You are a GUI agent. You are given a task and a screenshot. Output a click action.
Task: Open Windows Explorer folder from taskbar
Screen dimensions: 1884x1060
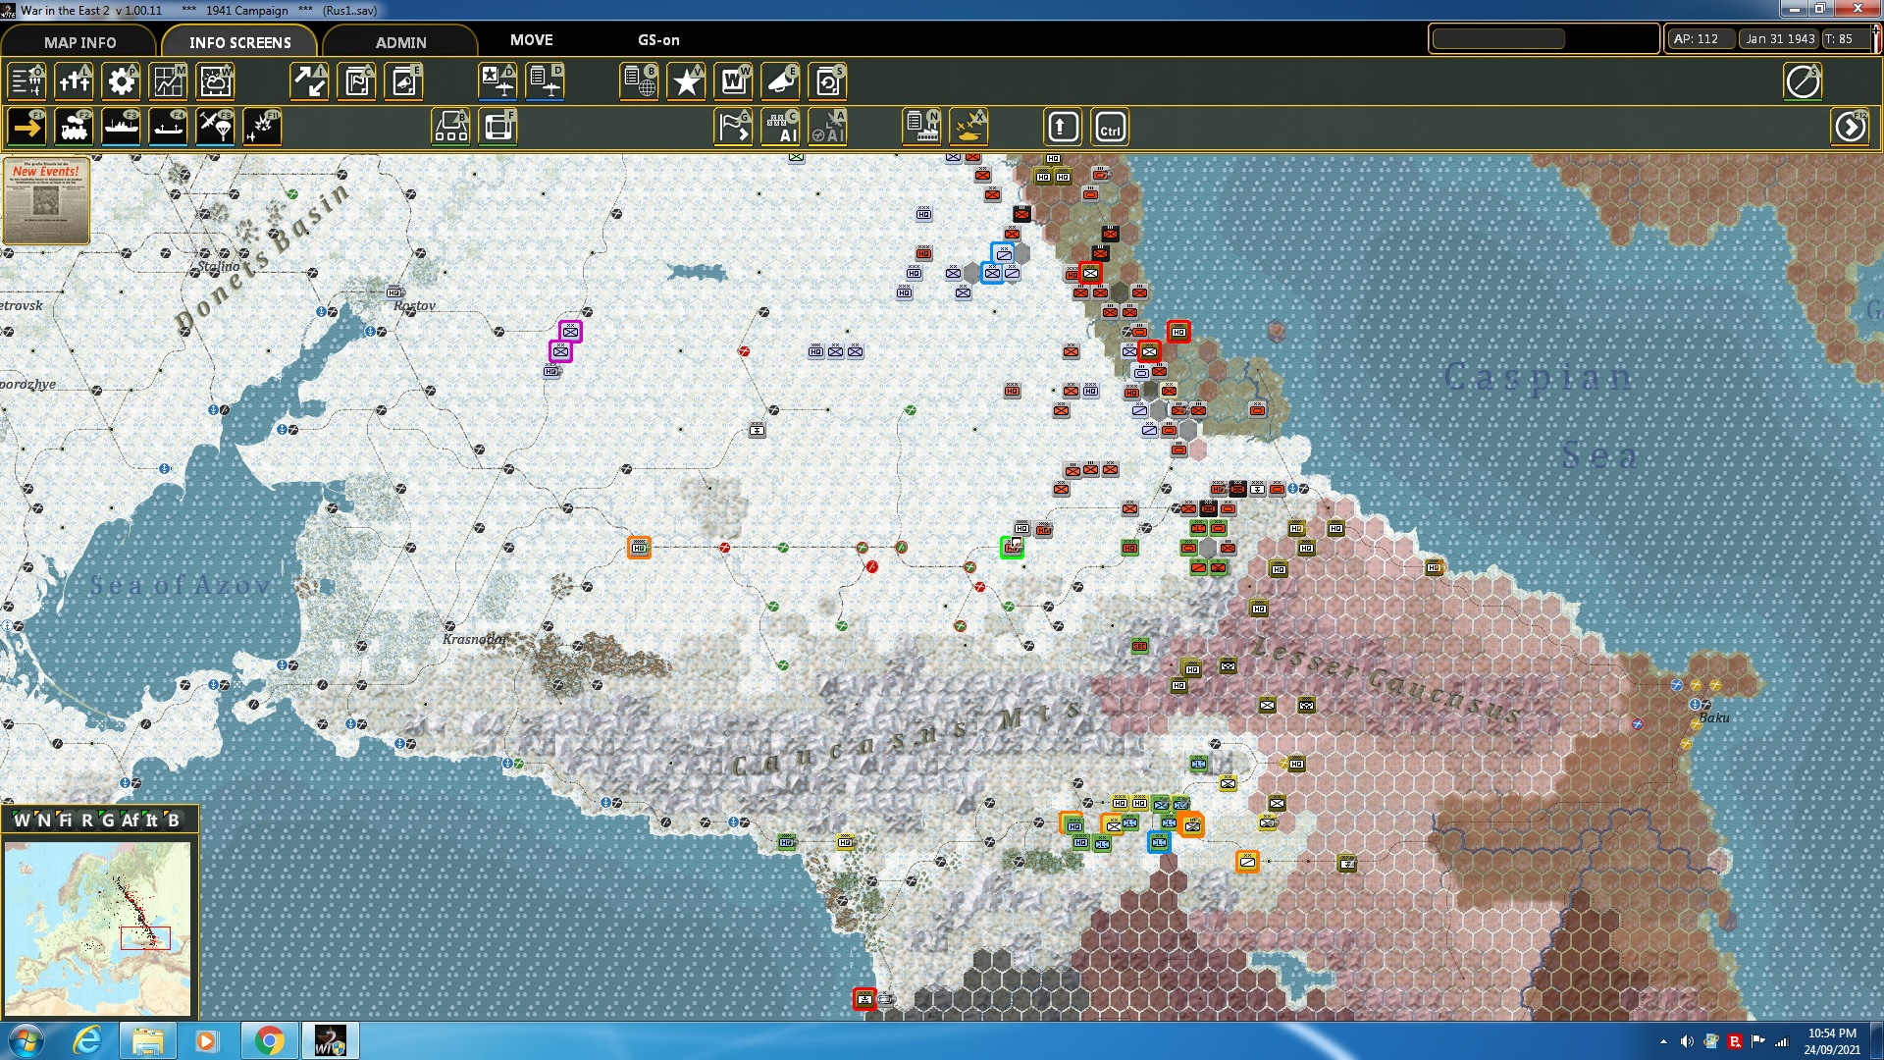pyautogui.click(x=147, y=1040)
